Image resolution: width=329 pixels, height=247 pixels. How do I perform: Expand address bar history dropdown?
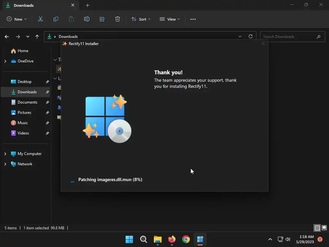(x=240, y=36)
